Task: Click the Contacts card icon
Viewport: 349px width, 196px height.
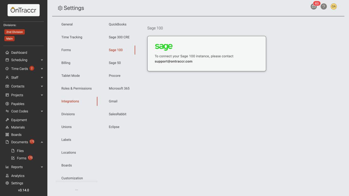Action: (x=7, y=86)
